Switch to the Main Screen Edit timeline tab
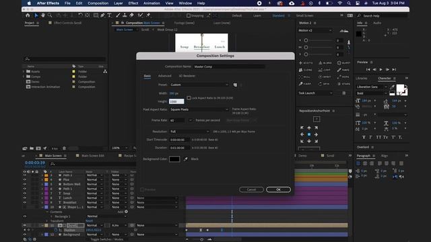Image resolution: width=431 pixels, height=242 pixels. pos(93,155)
